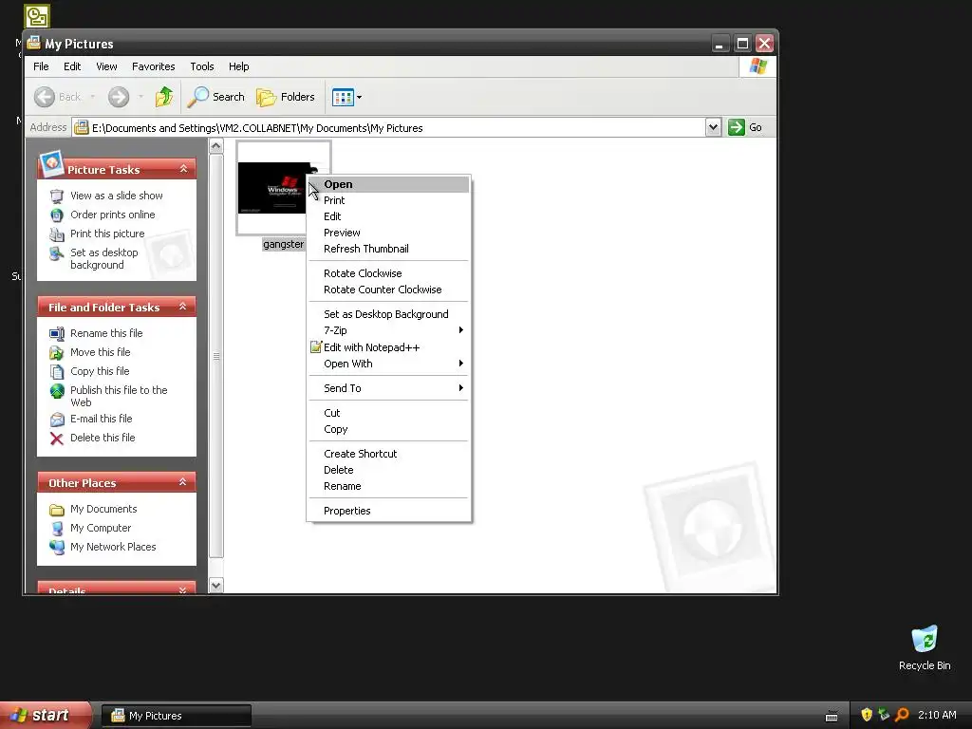
Task: Click the Order prints online link
Action: point(113,215)
